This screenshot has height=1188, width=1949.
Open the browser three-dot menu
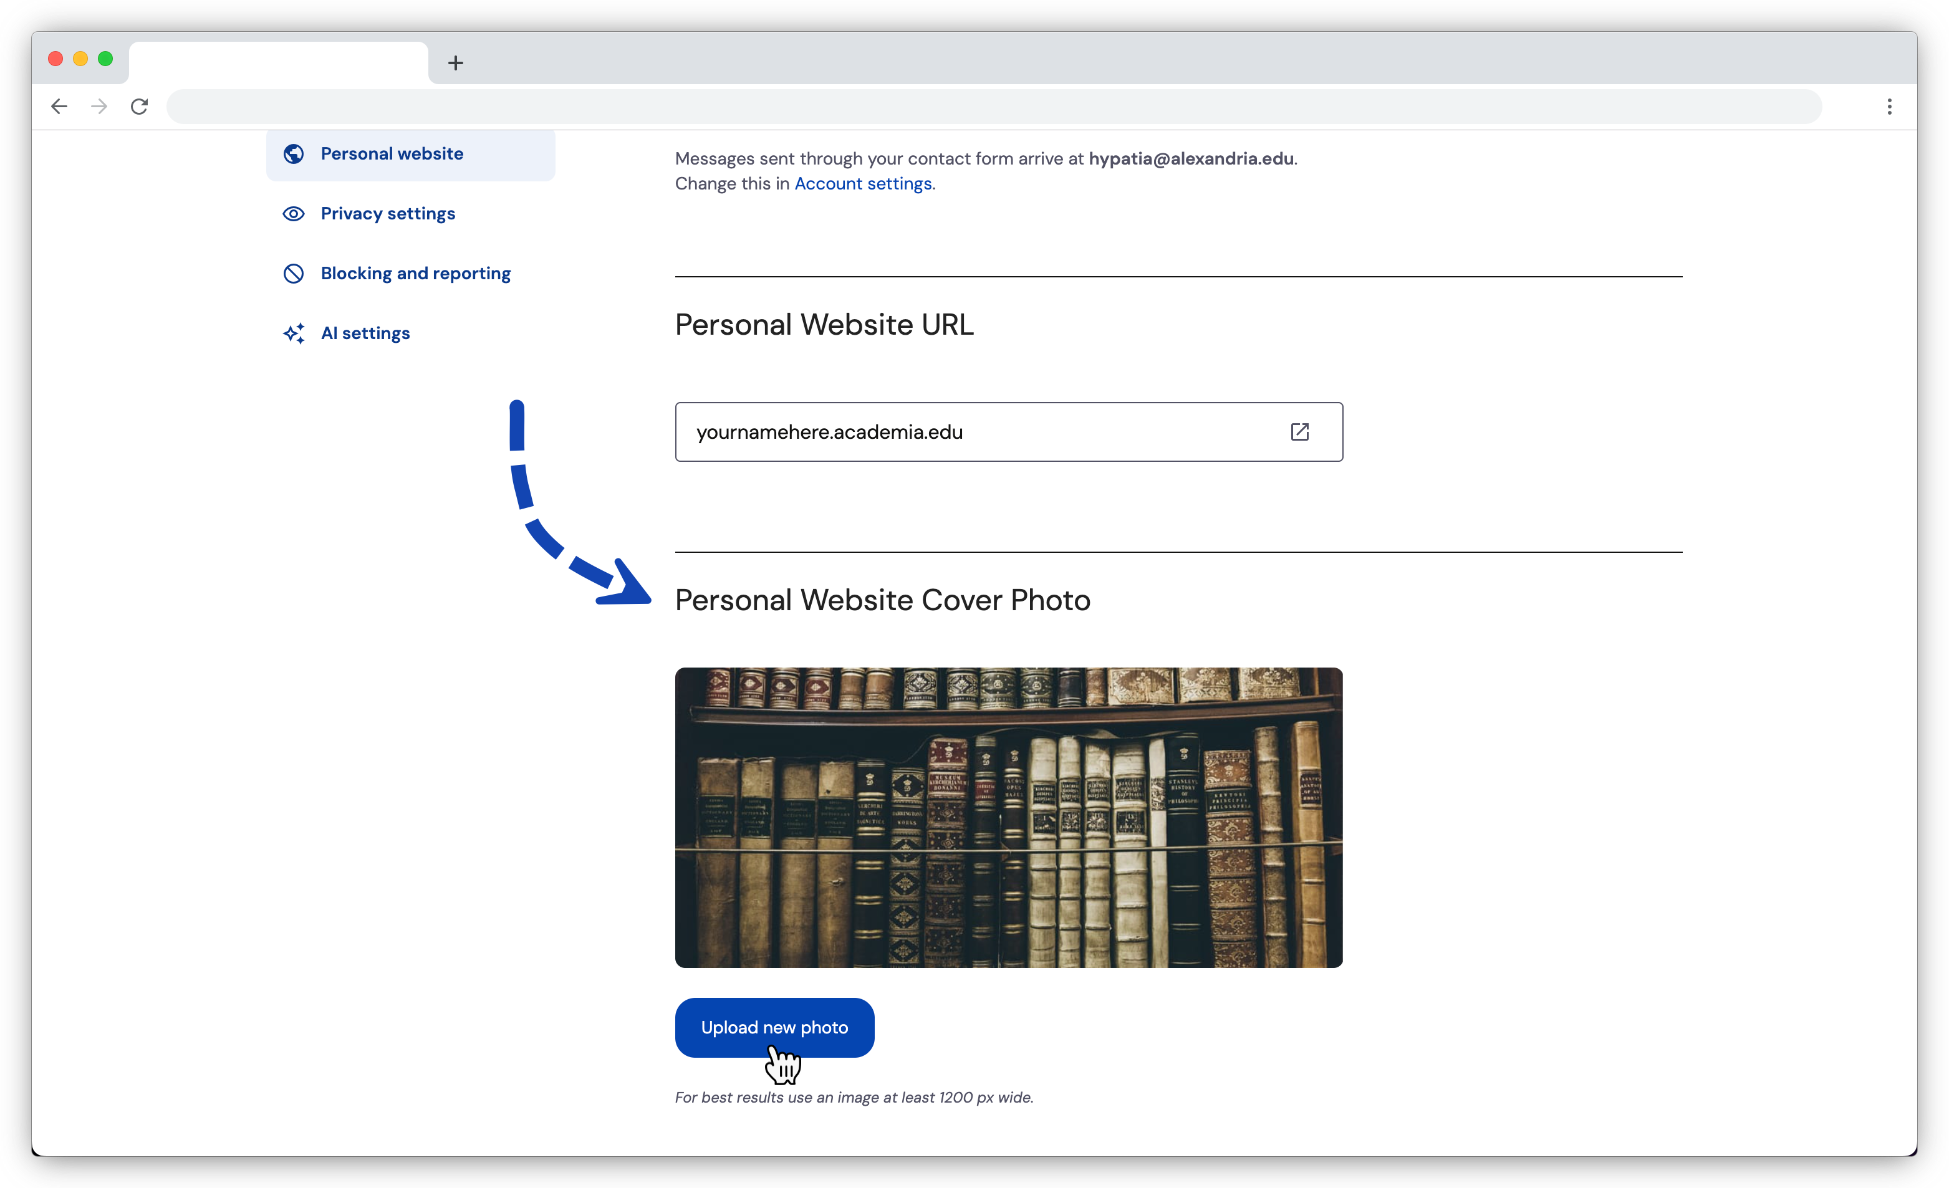[x=1889, y=106]
